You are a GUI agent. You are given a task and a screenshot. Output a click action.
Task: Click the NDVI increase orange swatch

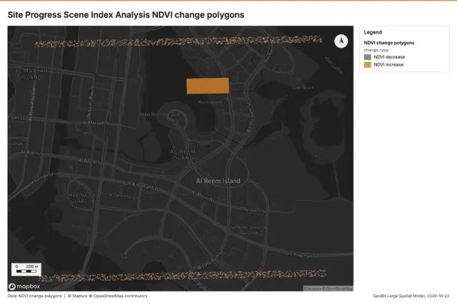[368, 65]
